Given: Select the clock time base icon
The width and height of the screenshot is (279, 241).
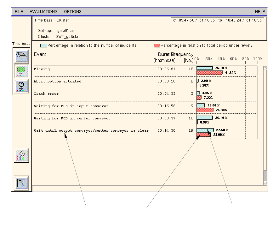Looking at the screenshot, I should pos(21,86).
